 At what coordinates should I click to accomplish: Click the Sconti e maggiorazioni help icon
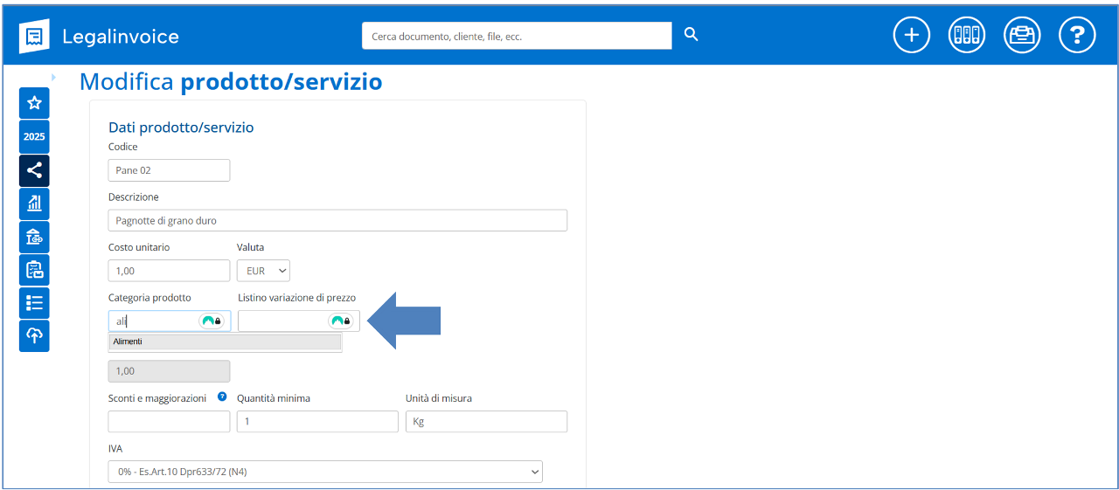pyautogui.click(x=222, y=397)
